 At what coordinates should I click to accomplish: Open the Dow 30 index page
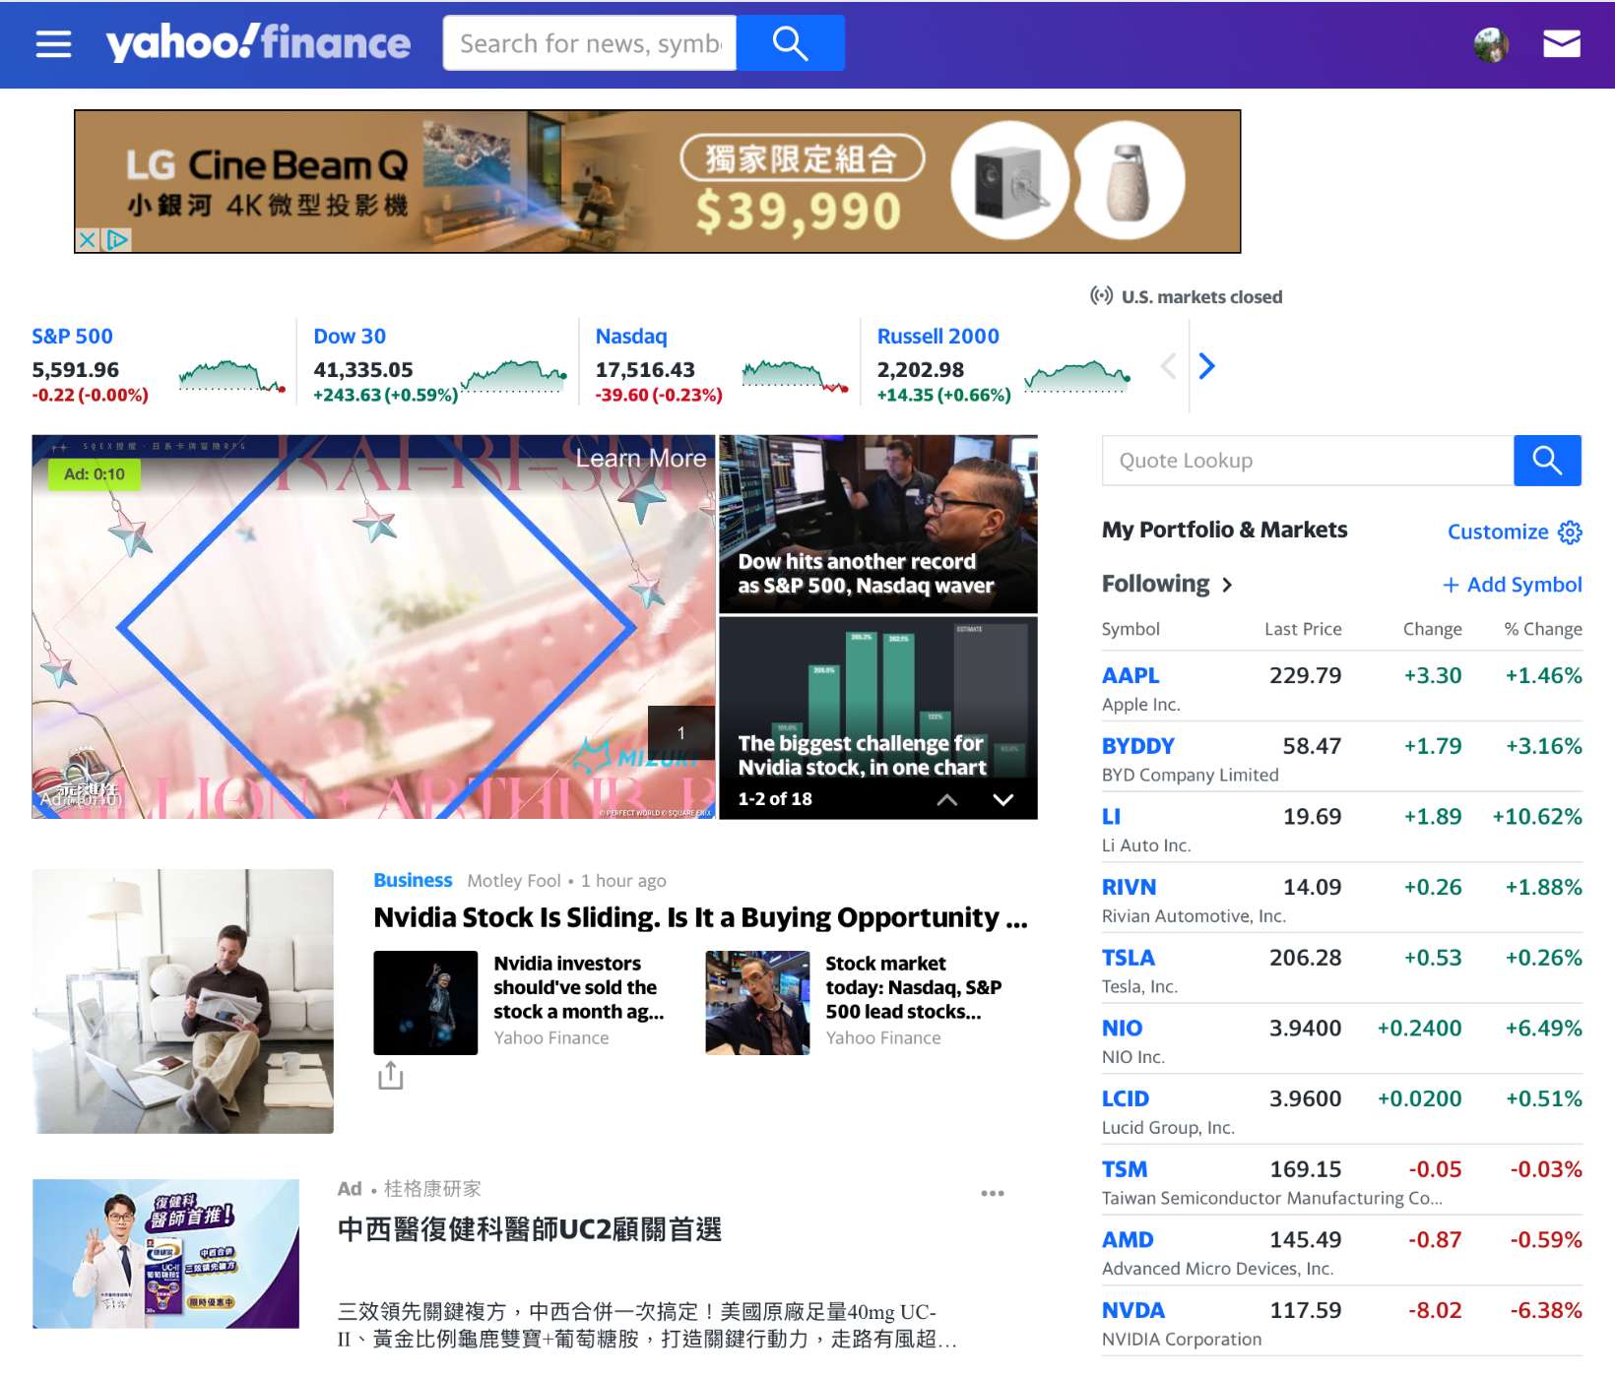(349, 336)
